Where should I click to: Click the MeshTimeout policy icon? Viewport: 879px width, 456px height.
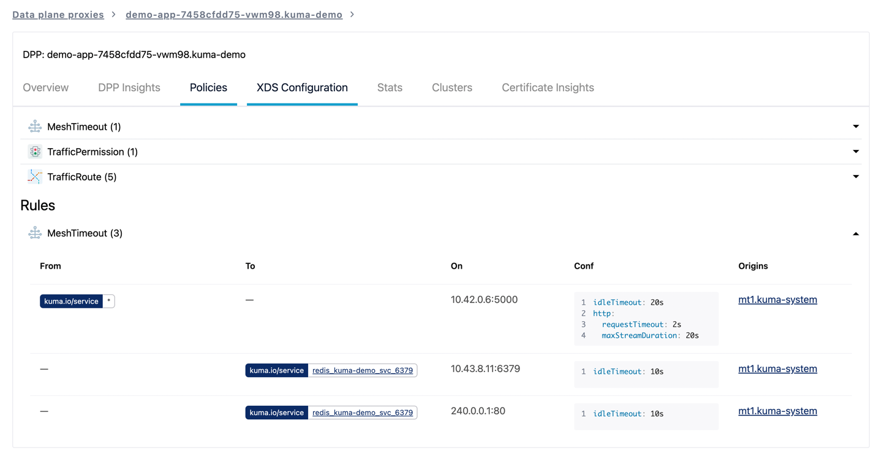coord(35,126)
